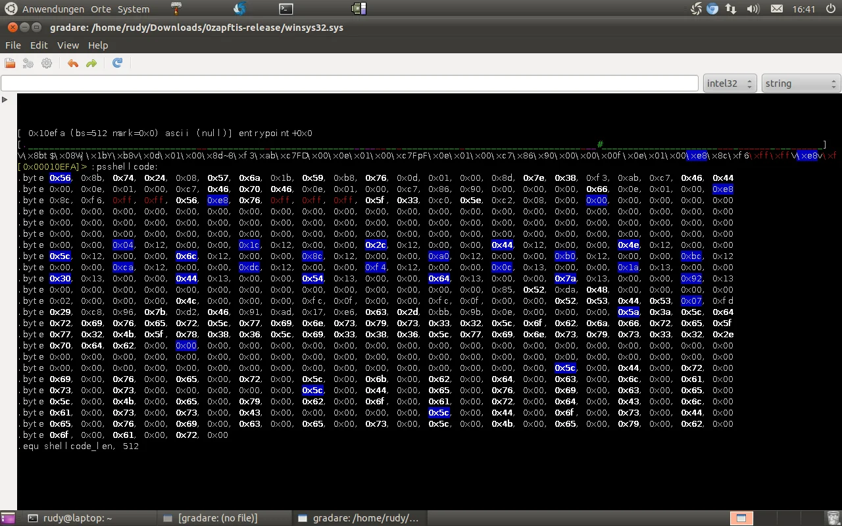Open the intel32 architecture dropdown
Screen dimensions: 842x526
coord(730,84)
